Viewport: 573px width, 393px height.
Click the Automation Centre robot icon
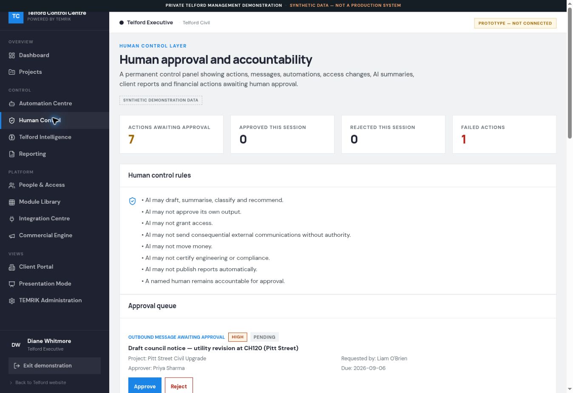pos(12,104)
